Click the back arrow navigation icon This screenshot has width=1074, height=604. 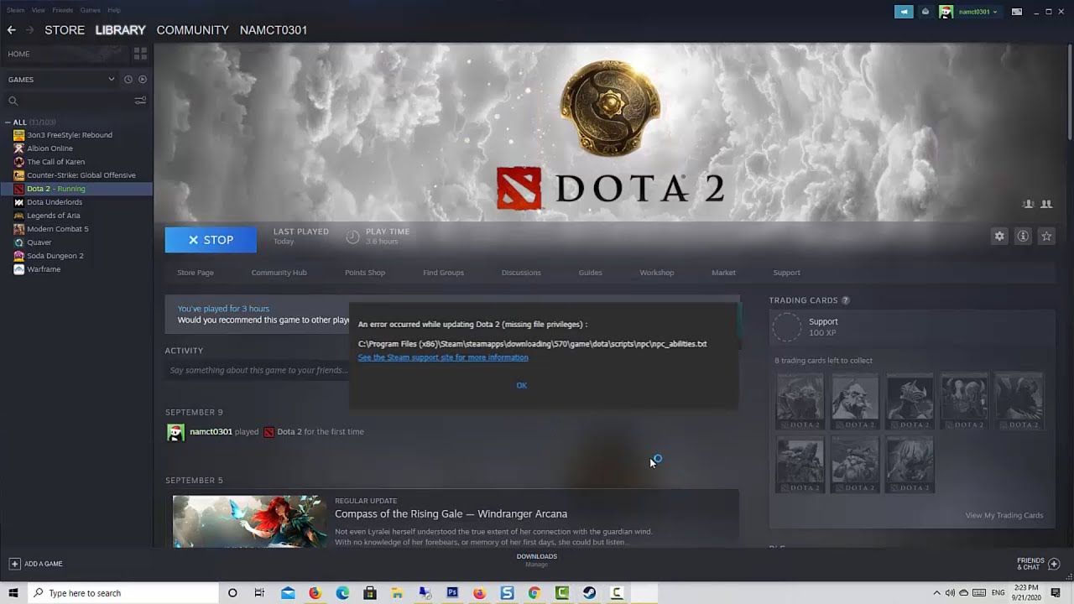(x=12, y=30)
